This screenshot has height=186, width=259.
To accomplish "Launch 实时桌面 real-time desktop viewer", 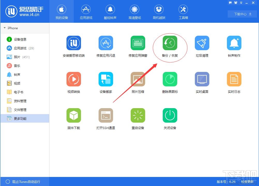I will pyautogui.click(x=202, y=83).
